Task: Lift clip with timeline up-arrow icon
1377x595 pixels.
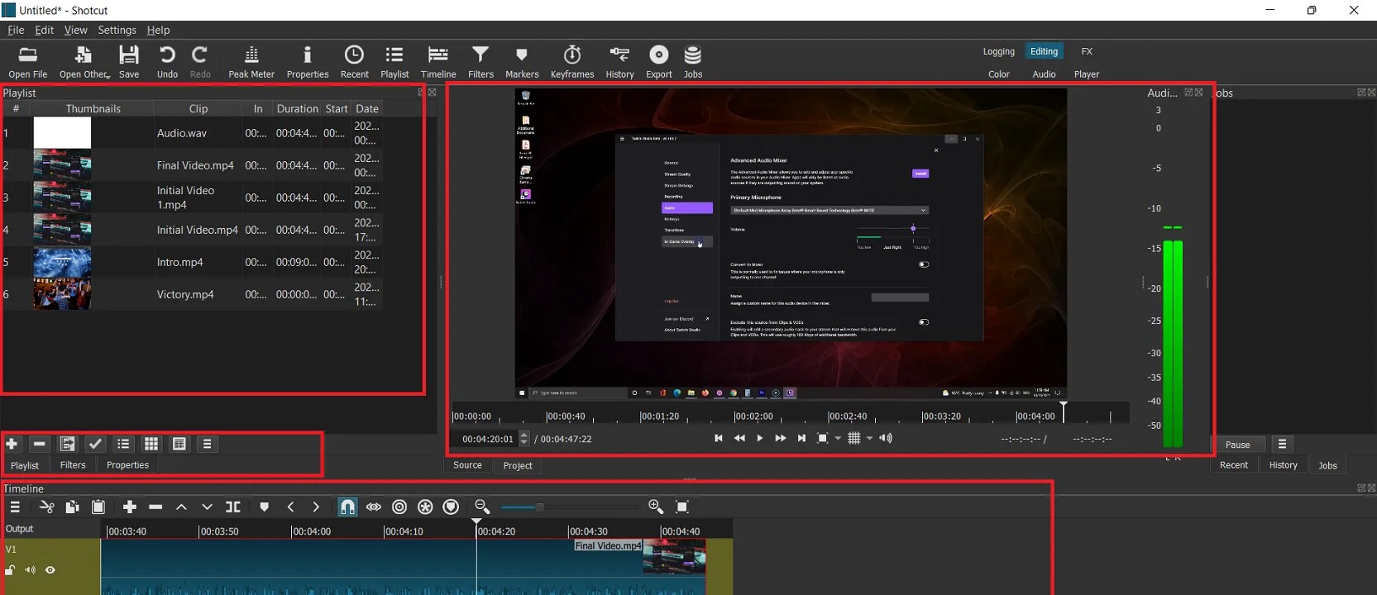Action: pyautogui.click(x=181, y=507)
